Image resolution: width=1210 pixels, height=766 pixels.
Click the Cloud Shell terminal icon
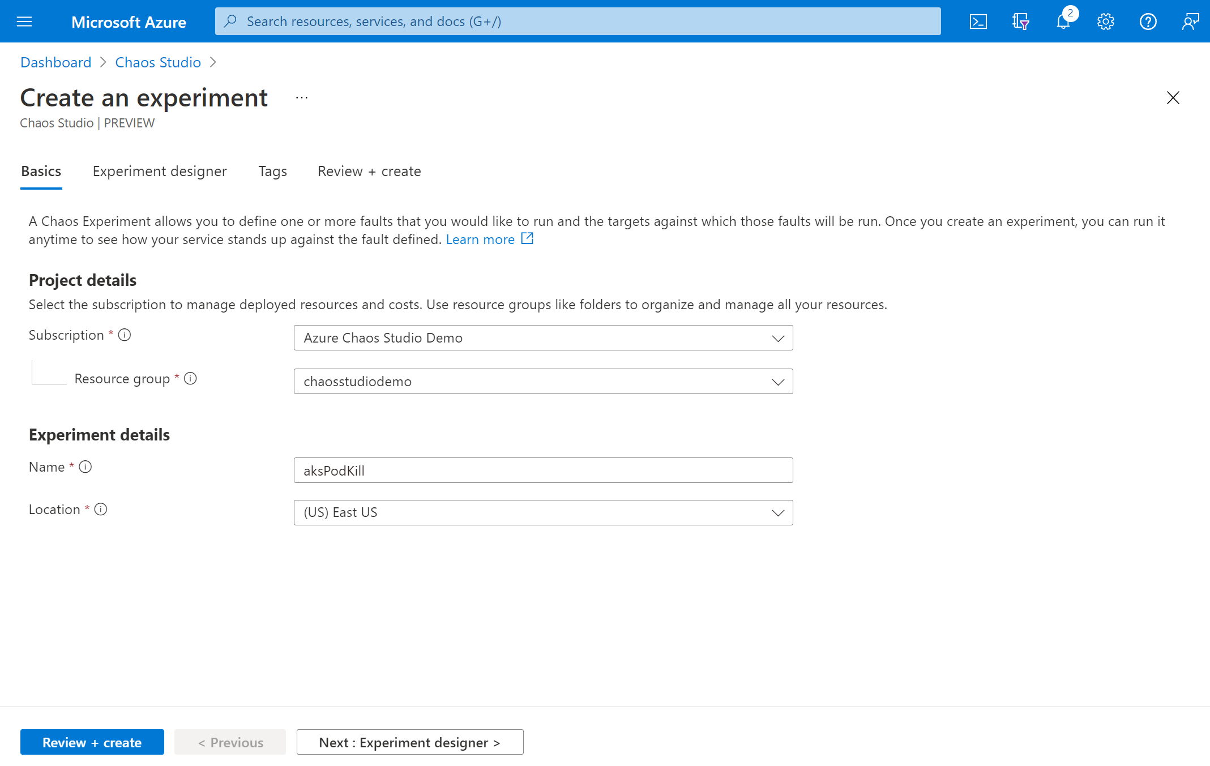pyautogui.click(x=977, y=20)
